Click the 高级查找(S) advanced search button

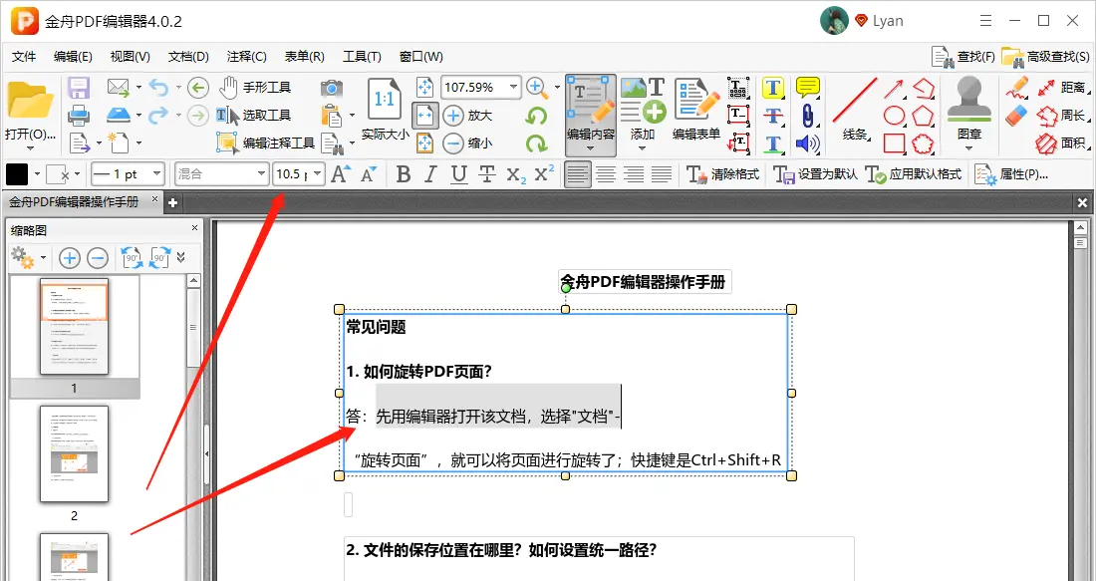pos(1045,57)
